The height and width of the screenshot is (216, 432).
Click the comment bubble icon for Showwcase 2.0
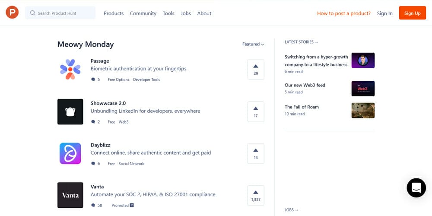click(x=93, y=122)
